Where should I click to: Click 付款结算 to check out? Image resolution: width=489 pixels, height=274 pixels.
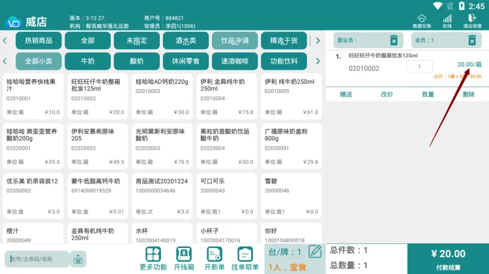click(448, 258)
